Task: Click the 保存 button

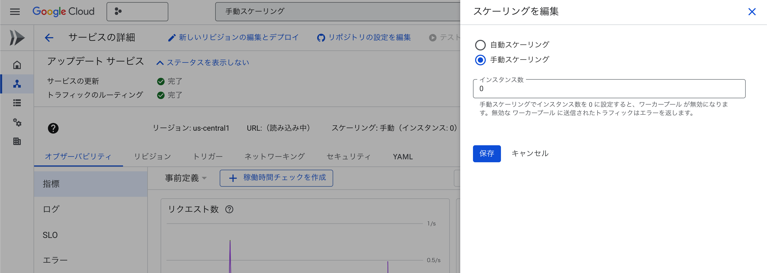Action: click(487, 153)
